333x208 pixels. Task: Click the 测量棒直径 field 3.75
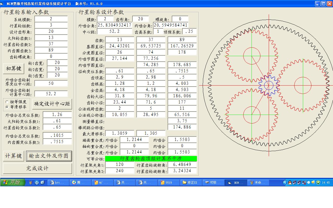point(182,121)
